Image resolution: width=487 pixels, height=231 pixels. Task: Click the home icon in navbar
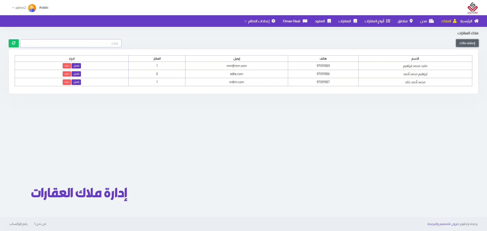[476, 21]
